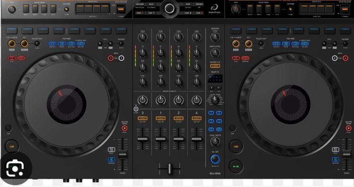Select channel 2 volume fader
354x187 pixels.
(178, 139)
